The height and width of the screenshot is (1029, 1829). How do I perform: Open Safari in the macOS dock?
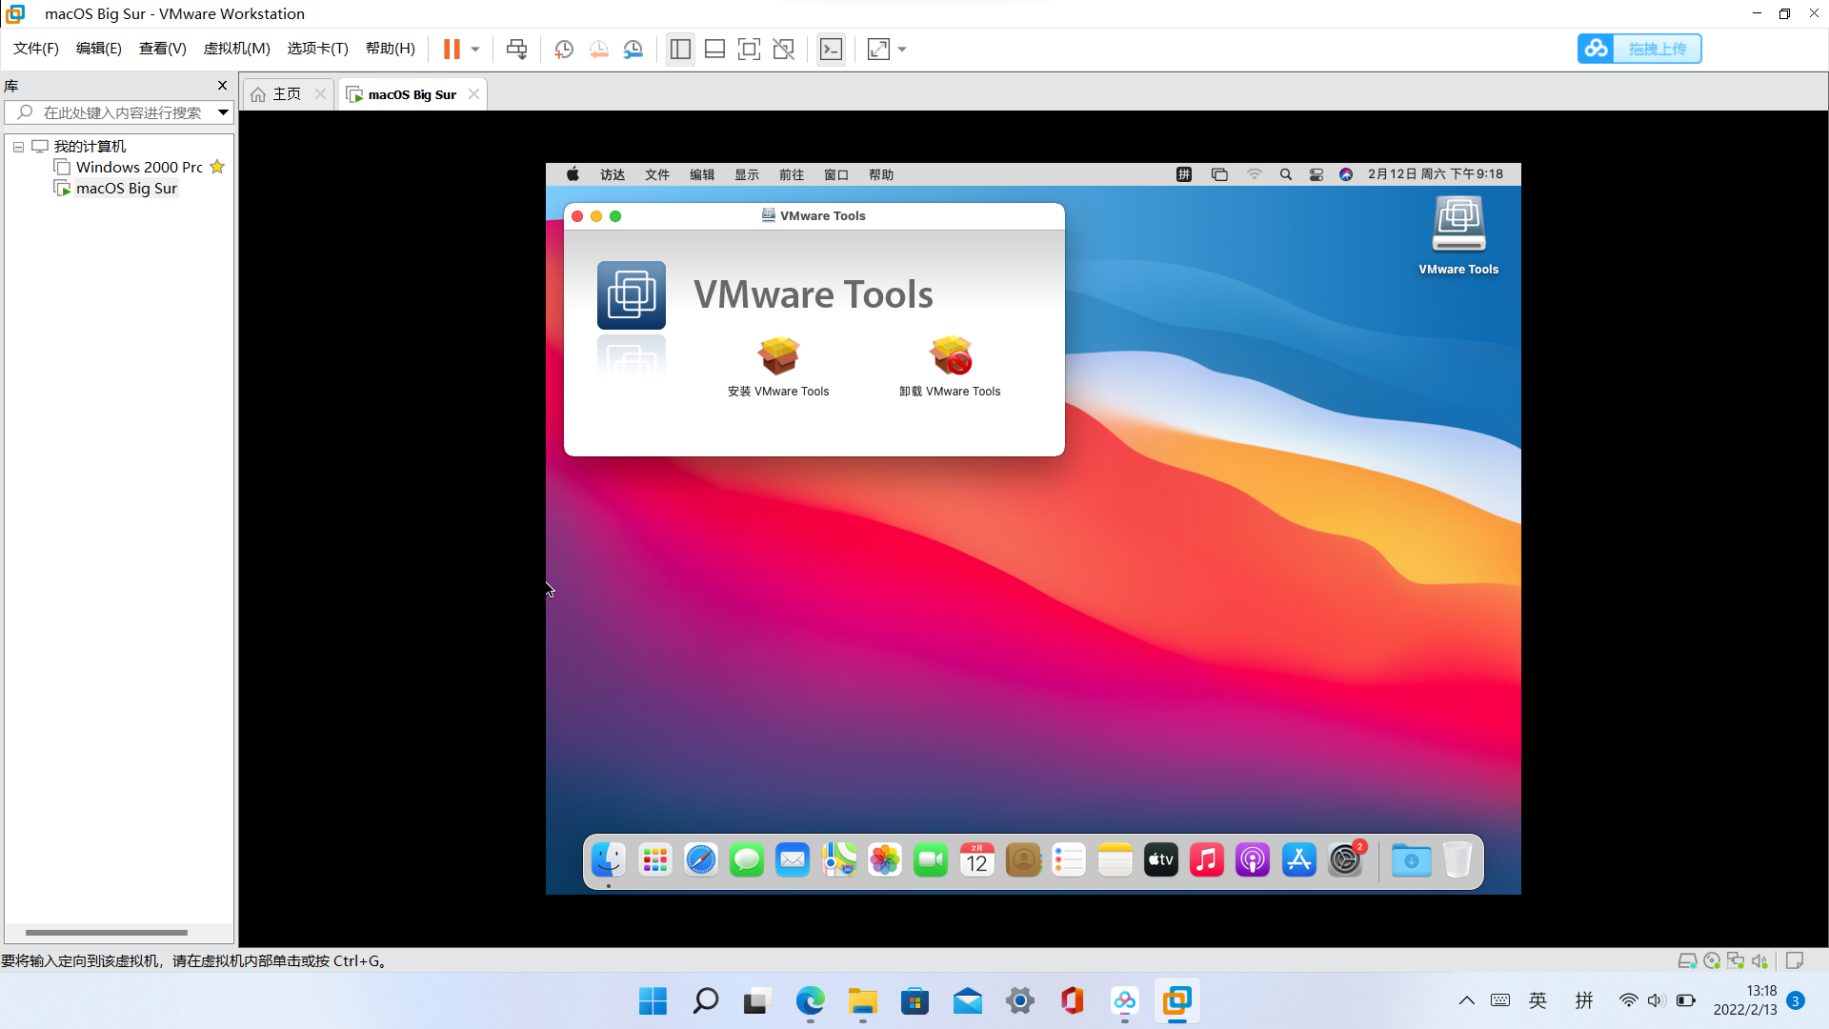[x=701, y=860]
